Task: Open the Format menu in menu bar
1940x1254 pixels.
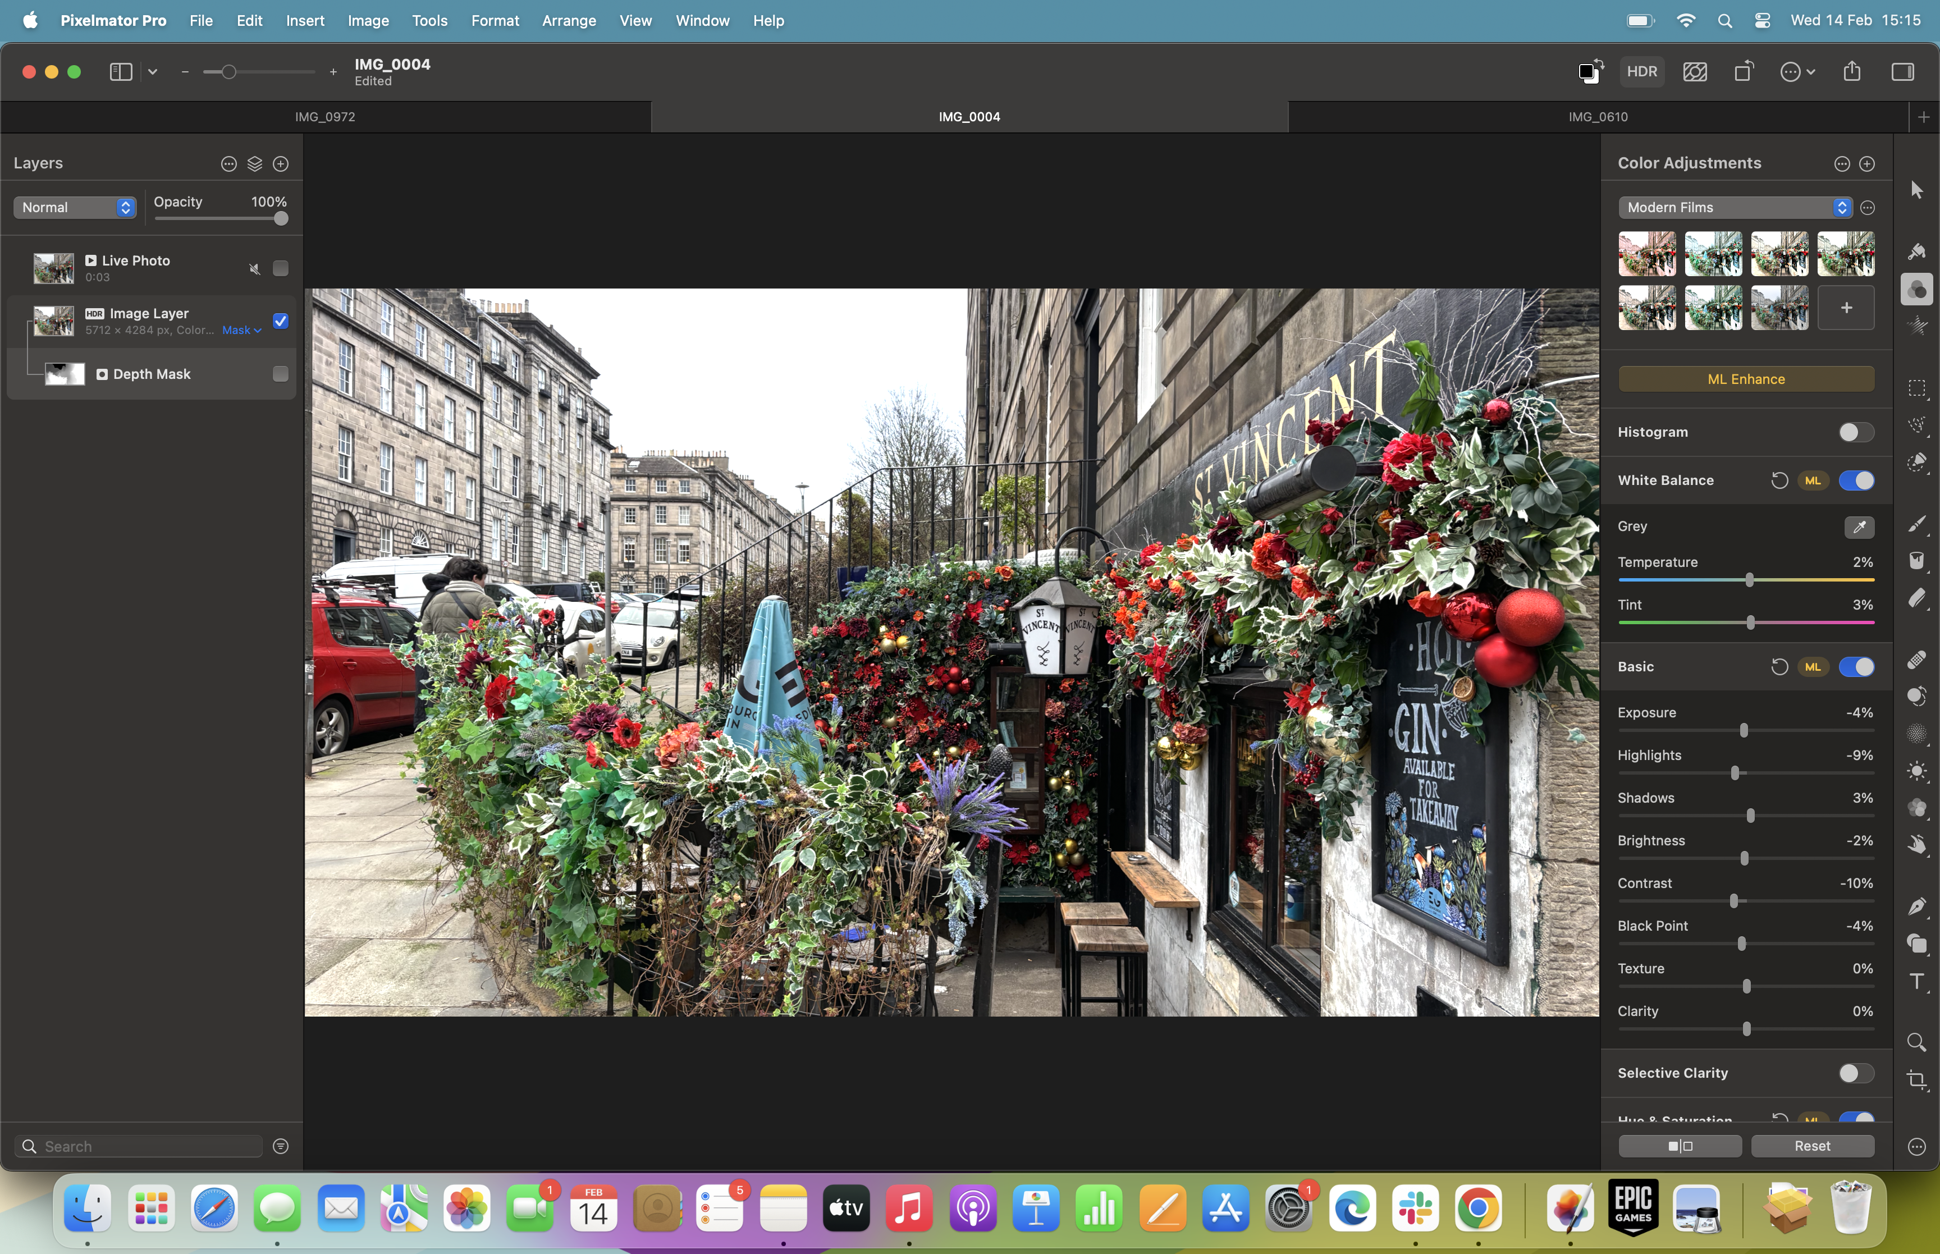Action: tap(493, 20)
